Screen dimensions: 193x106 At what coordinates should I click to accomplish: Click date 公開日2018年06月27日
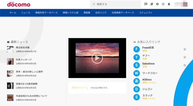point(26,51)
